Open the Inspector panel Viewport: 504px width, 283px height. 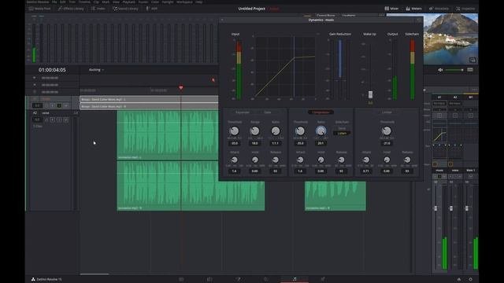465,9
